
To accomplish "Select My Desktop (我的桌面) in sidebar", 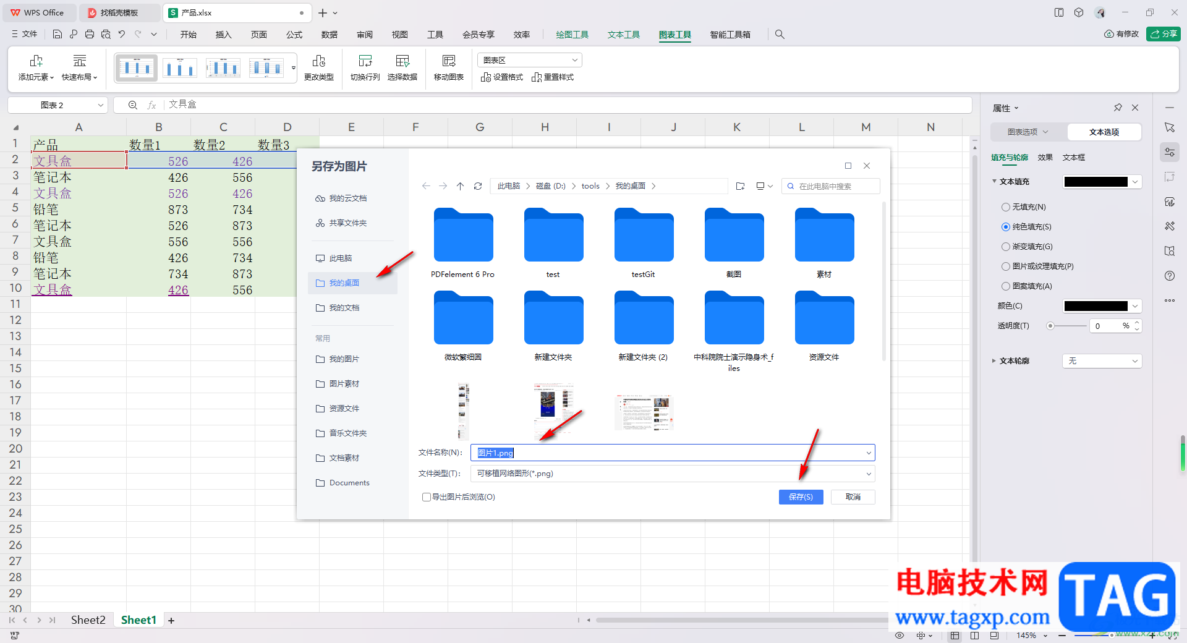I will (352, 283).
